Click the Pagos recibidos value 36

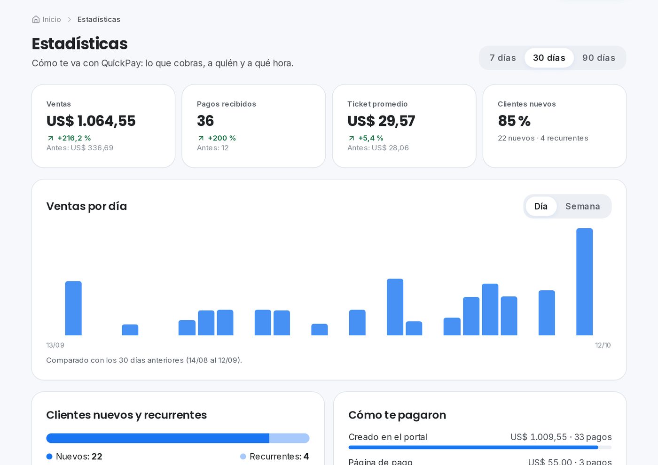pyautogui.click(x=205, y=121)
